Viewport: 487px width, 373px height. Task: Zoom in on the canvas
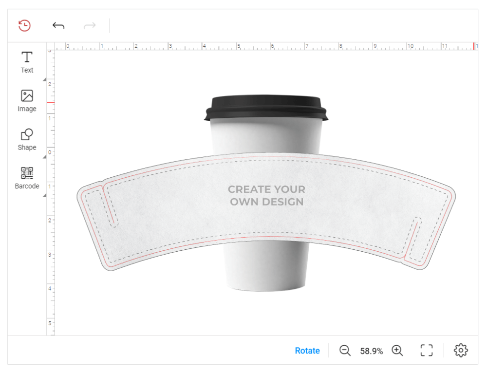397,350
